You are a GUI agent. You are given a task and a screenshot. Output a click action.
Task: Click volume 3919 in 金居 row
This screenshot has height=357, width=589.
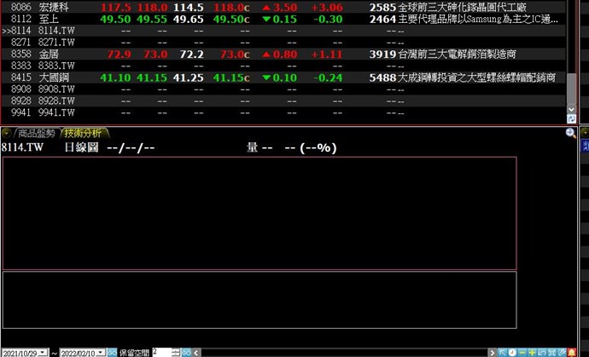point(382,54)
